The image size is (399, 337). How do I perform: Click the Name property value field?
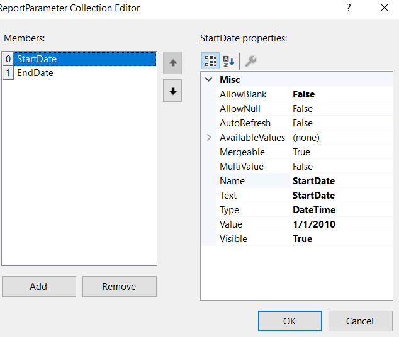point(313,181)
